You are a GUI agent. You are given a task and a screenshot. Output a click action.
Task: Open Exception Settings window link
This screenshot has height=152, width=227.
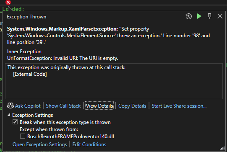click(x=40, y=144)
